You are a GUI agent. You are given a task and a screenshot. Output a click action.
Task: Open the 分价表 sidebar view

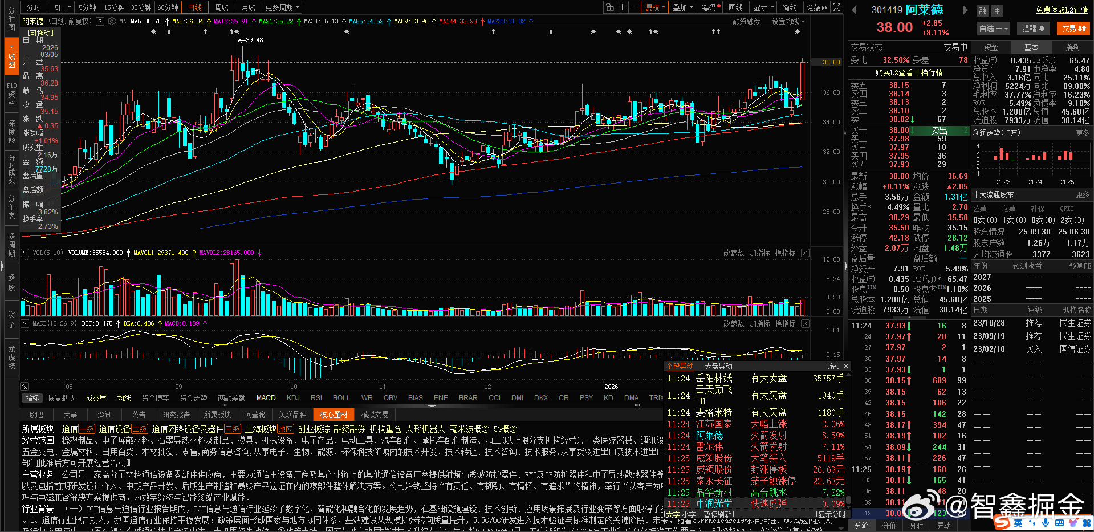pyautogui.click(x=11, y=207)
